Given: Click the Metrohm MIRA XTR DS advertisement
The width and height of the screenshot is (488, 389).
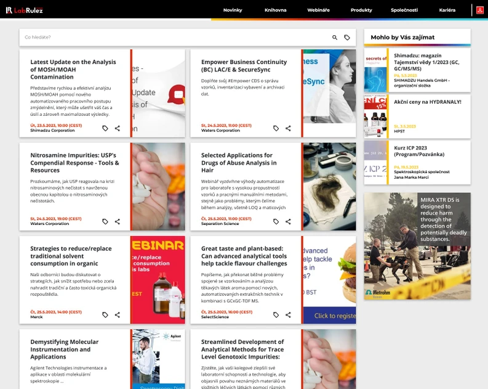Looking at the screenshot, I should (417, 246).
